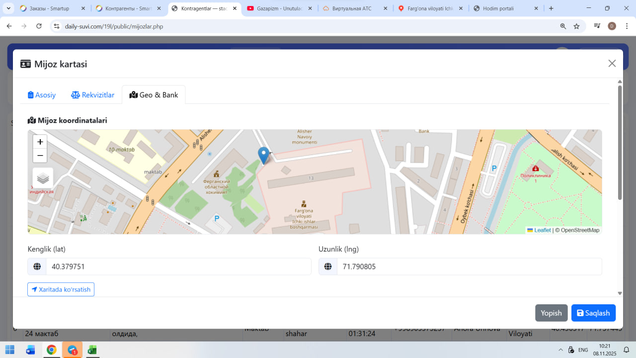Viewport: 636px width, 358px height.
Task: Zoom in on the Leaflet map
Action: pyautogui.click(x=40, y=142)
